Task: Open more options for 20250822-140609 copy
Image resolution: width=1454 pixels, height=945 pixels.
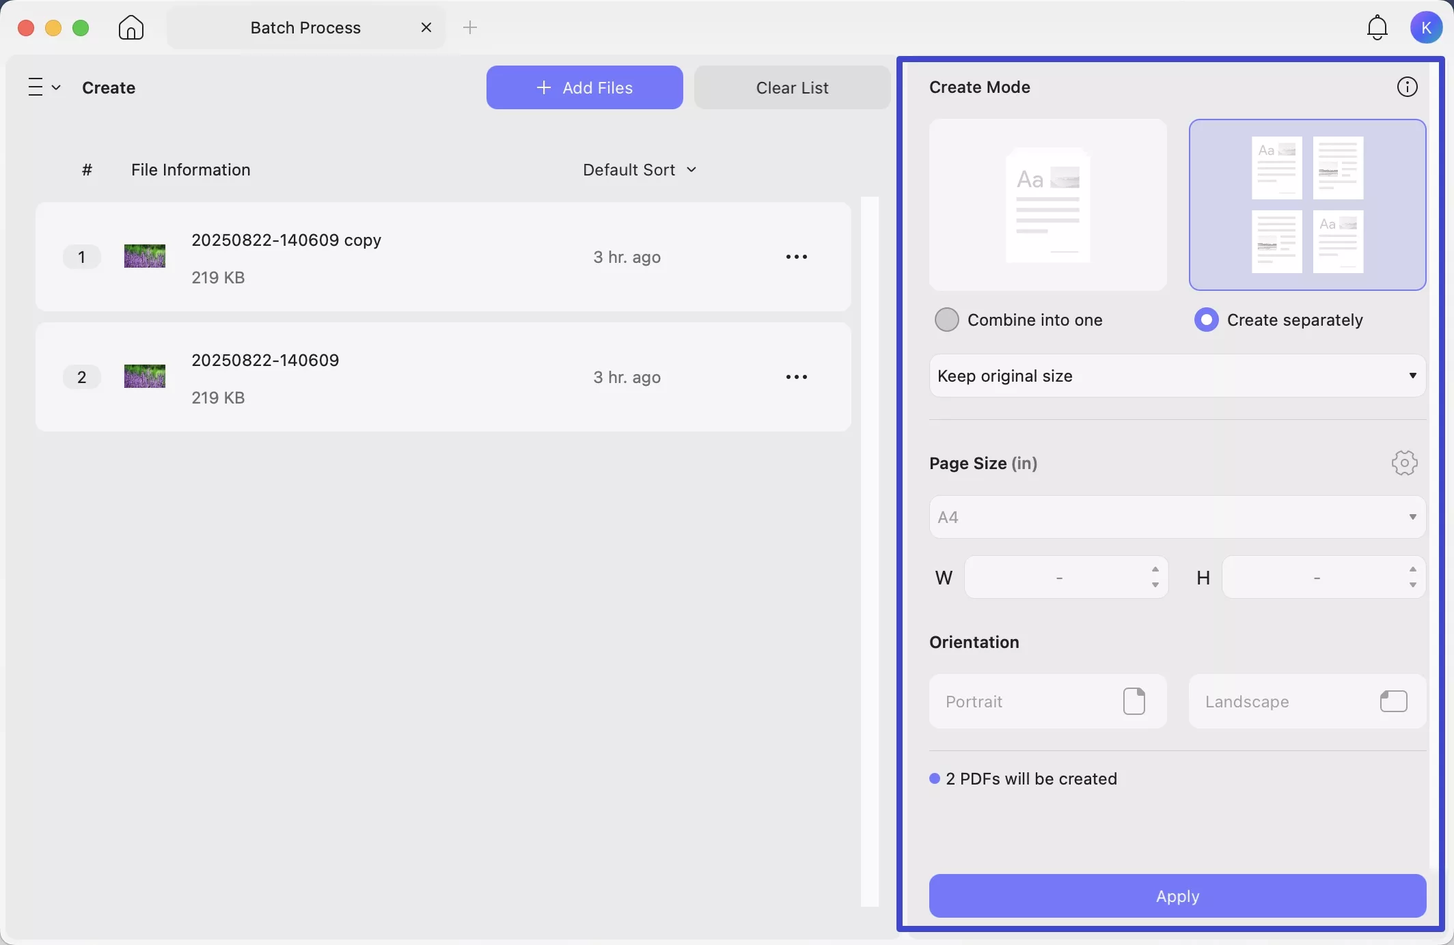Action: pos(796,257)
